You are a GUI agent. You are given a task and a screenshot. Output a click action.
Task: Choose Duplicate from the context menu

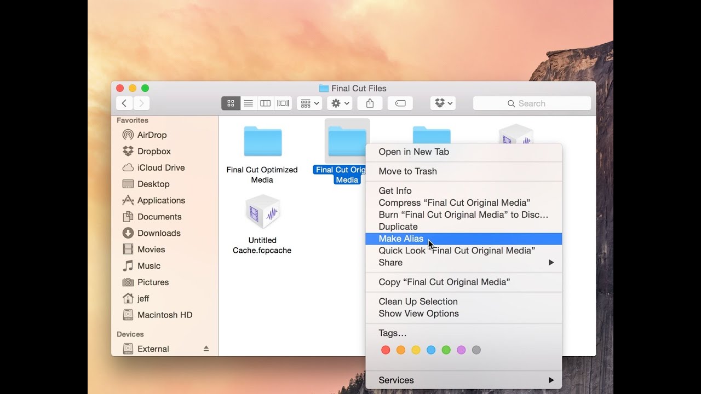point(463,227)
